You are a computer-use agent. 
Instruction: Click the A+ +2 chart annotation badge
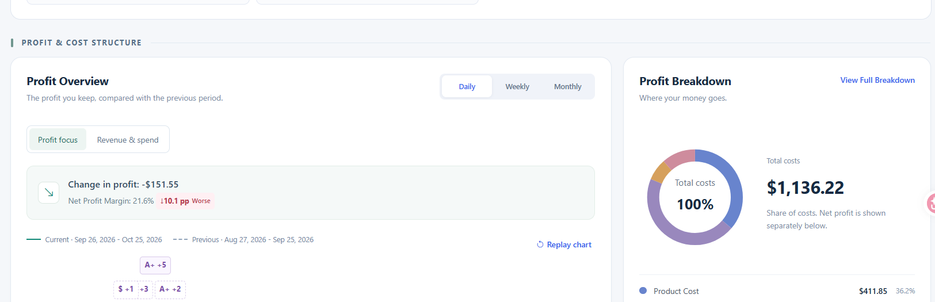[170, 289]
